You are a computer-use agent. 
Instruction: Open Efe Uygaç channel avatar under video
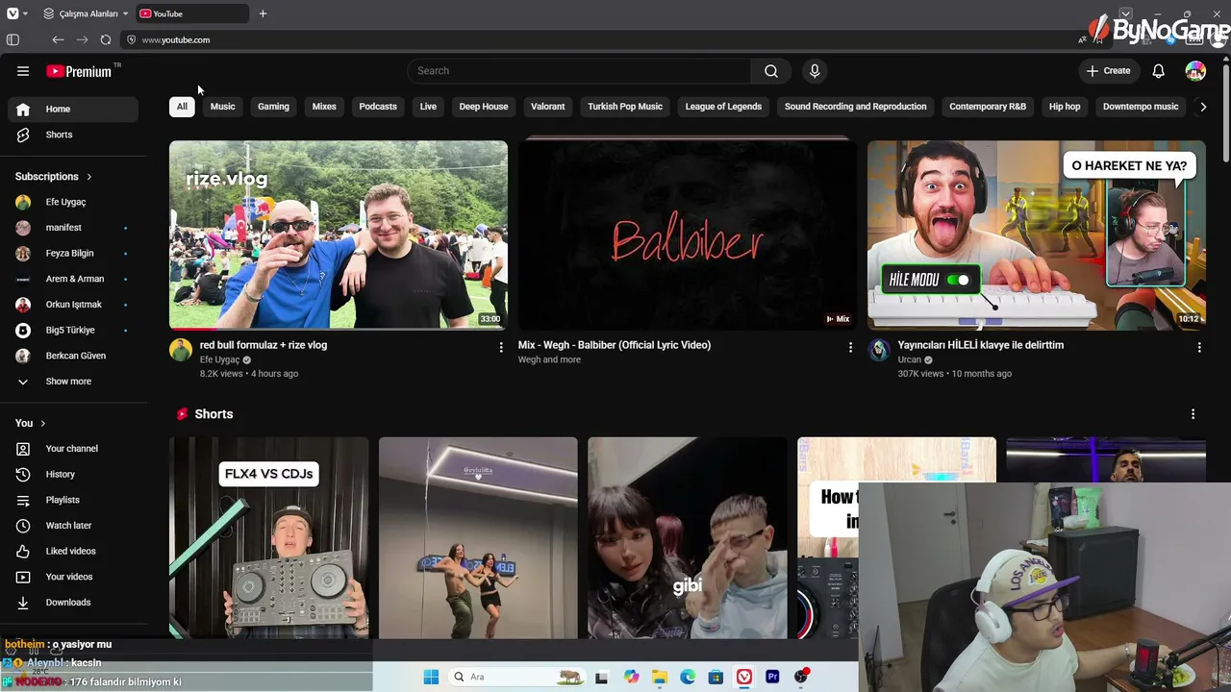pos(181,350)
